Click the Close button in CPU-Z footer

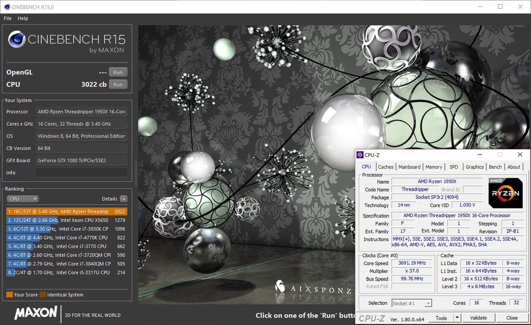512,318
